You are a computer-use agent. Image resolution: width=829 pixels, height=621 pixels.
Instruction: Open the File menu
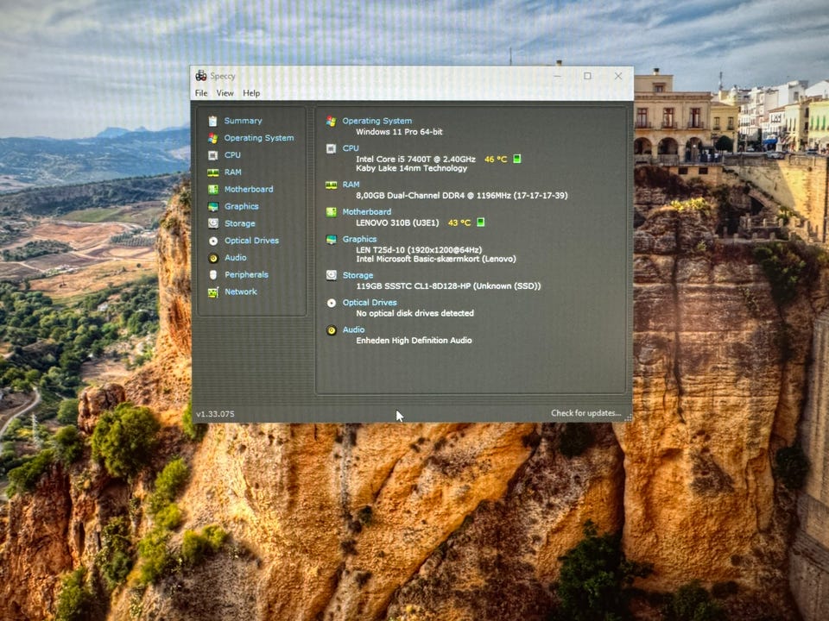pyautogui.click(x=201, y=93)
